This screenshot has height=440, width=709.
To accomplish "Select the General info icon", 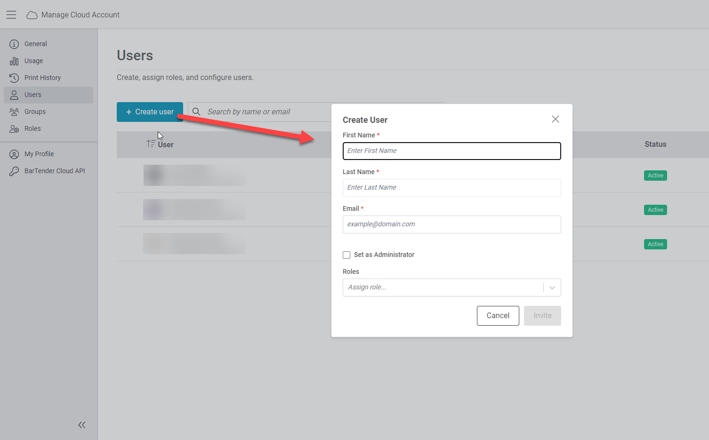I will (14, 44).
